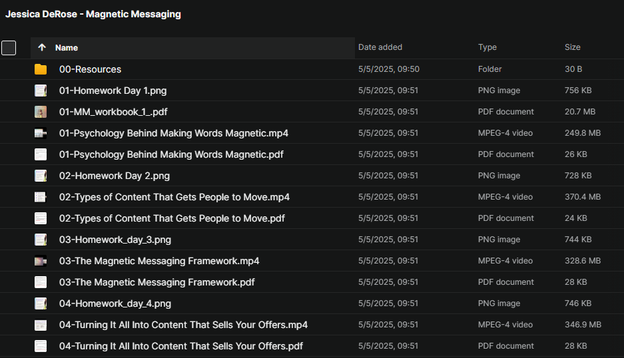Open 04-Turning It All Into Content That Sells Your Offers.mp4
Image resolution: width=624 pixels, height=358 pixels.
(x=183, y=325)
